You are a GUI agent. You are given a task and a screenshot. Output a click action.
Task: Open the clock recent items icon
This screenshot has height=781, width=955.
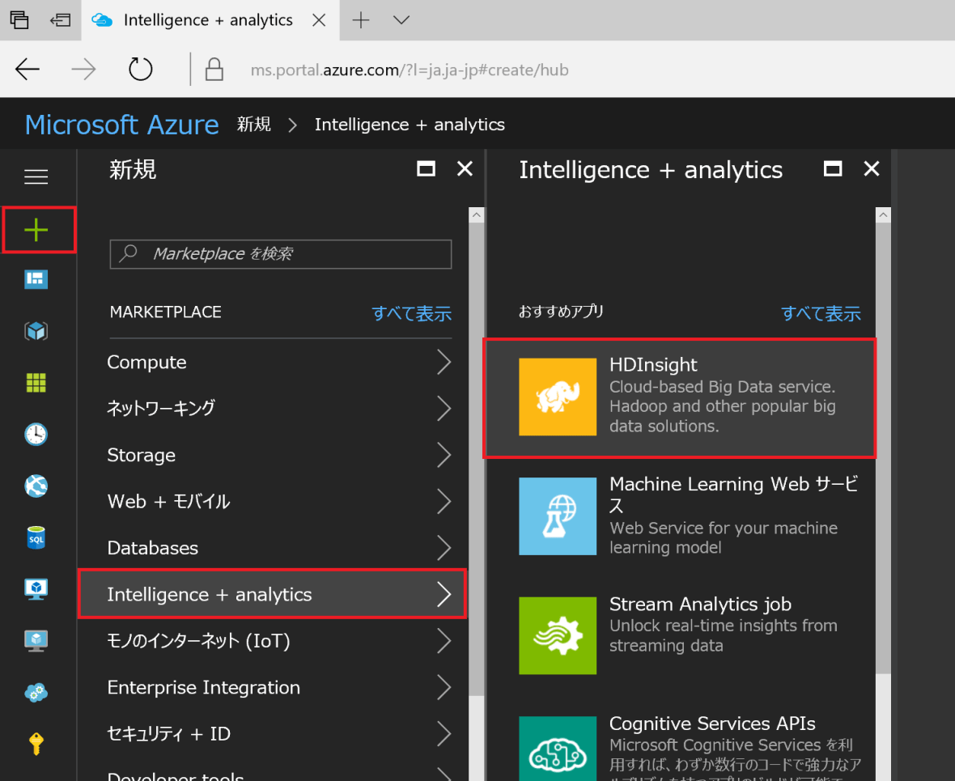[x=36, y=434]
